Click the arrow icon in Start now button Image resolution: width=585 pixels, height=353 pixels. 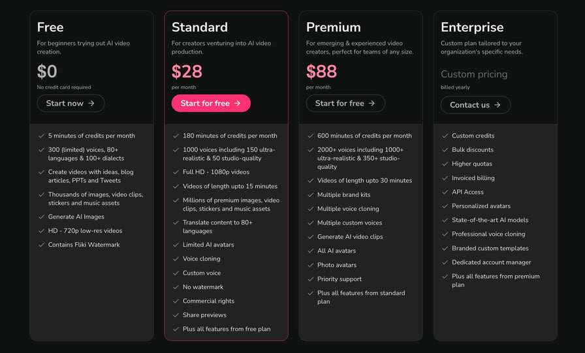(91, 103)
